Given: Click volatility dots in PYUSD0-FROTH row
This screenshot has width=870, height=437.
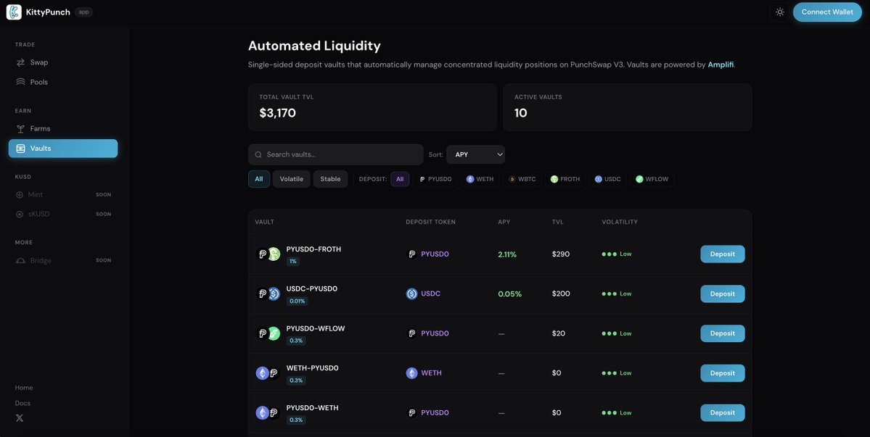Looking at the screenshot, I should 610,254.
